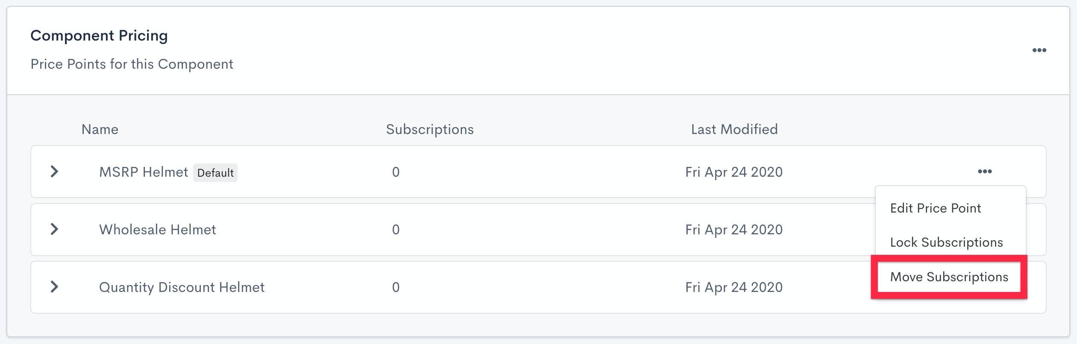Viewport: 1077px width, 344px height.
Task: Click the Subscriptions column header
Action: (x=430, y=129)
